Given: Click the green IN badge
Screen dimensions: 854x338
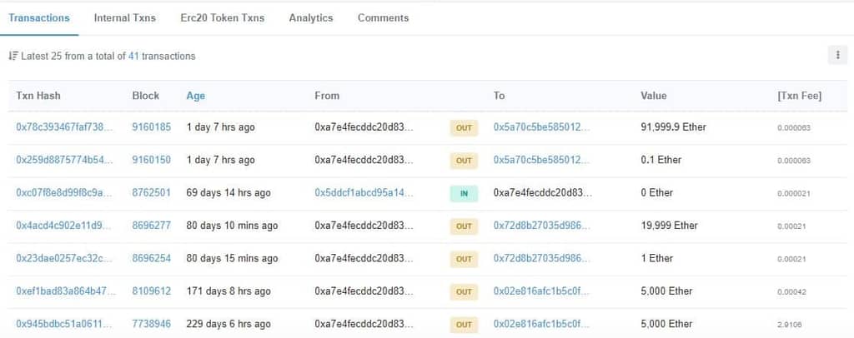Looking at the screenshot, I should (464, 193).
